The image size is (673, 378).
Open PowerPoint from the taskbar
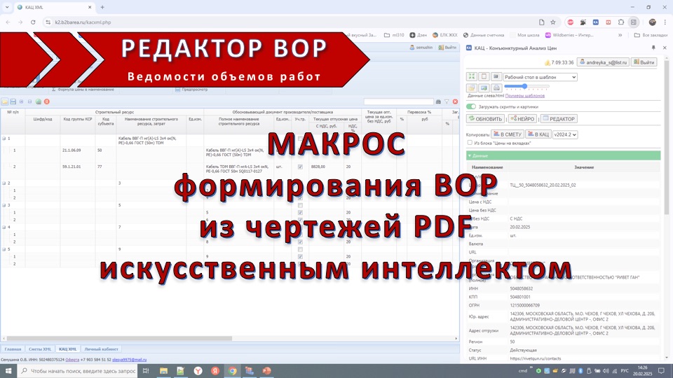pos(266,371)
